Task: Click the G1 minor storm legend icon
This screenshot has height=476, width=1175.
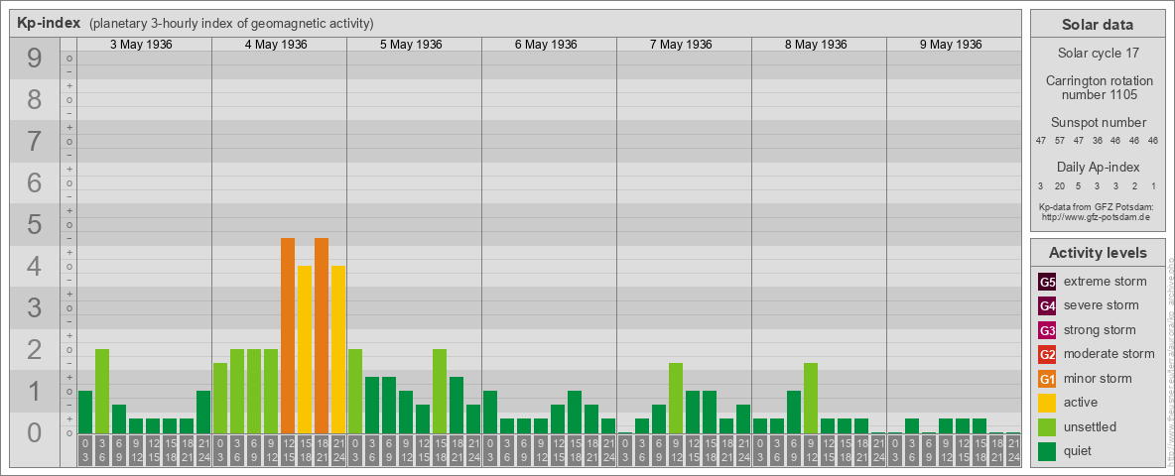Action: click(x=1047, y=379)
